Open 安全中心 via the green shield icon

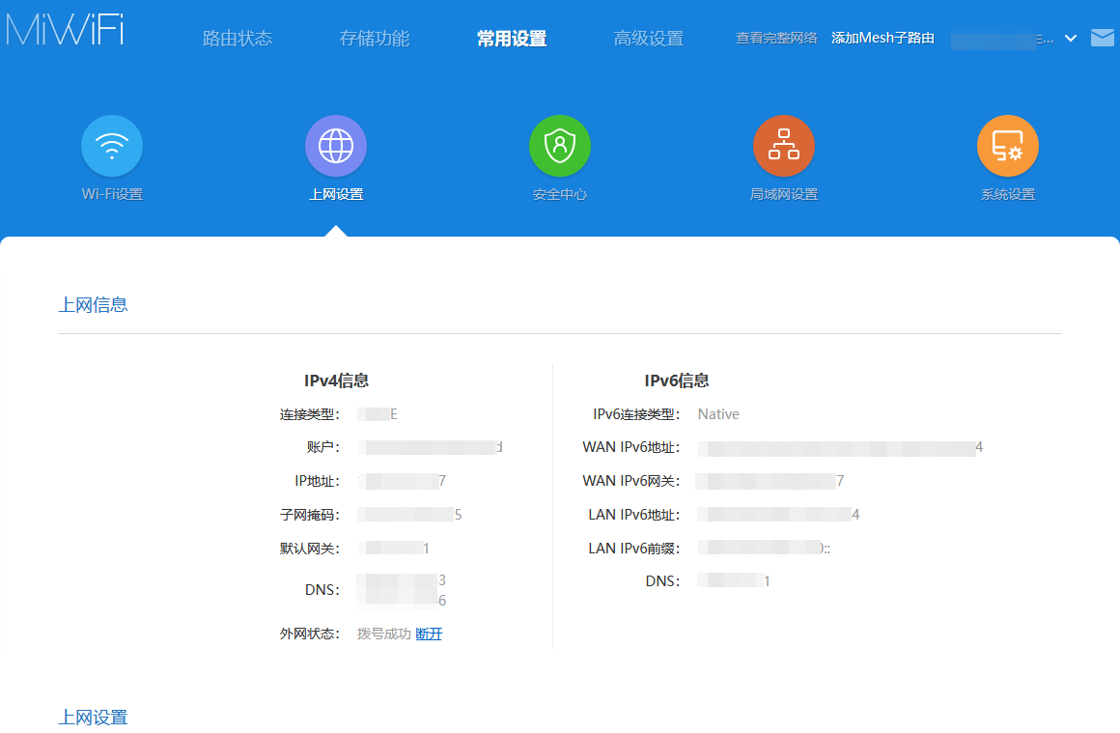[560, 145]
